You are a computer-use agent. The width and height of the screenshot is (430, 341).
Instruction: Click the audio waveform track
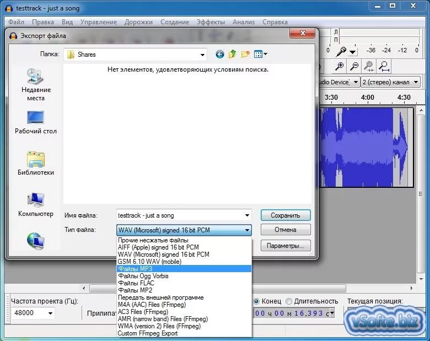click(366, 148)
